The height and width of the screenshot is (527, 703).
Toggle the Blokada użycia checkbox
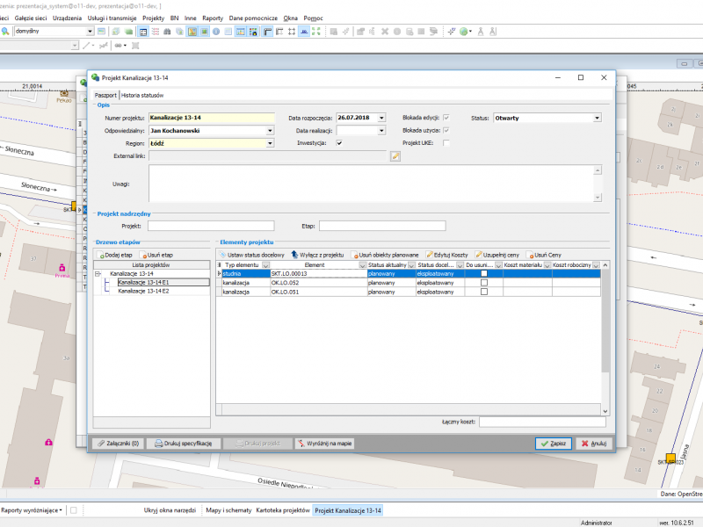pos(446,130)
